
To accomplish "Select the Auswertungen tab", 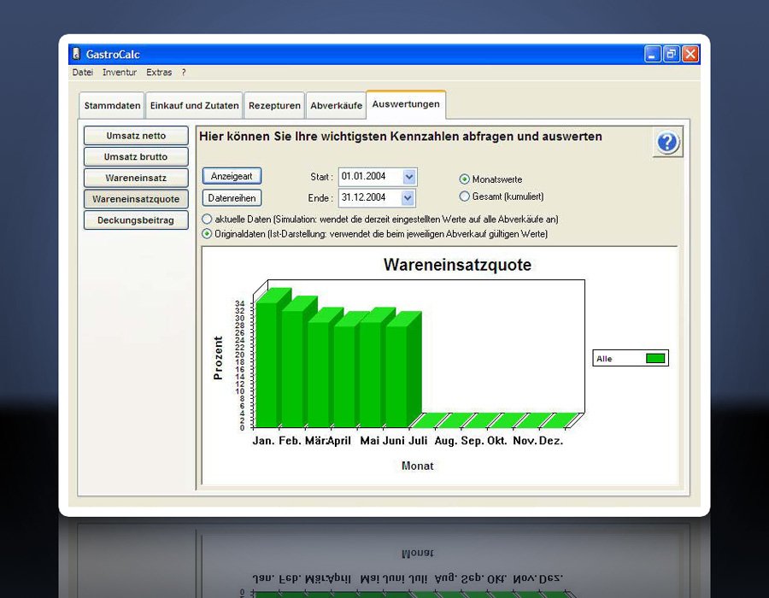I will [406, 104].
